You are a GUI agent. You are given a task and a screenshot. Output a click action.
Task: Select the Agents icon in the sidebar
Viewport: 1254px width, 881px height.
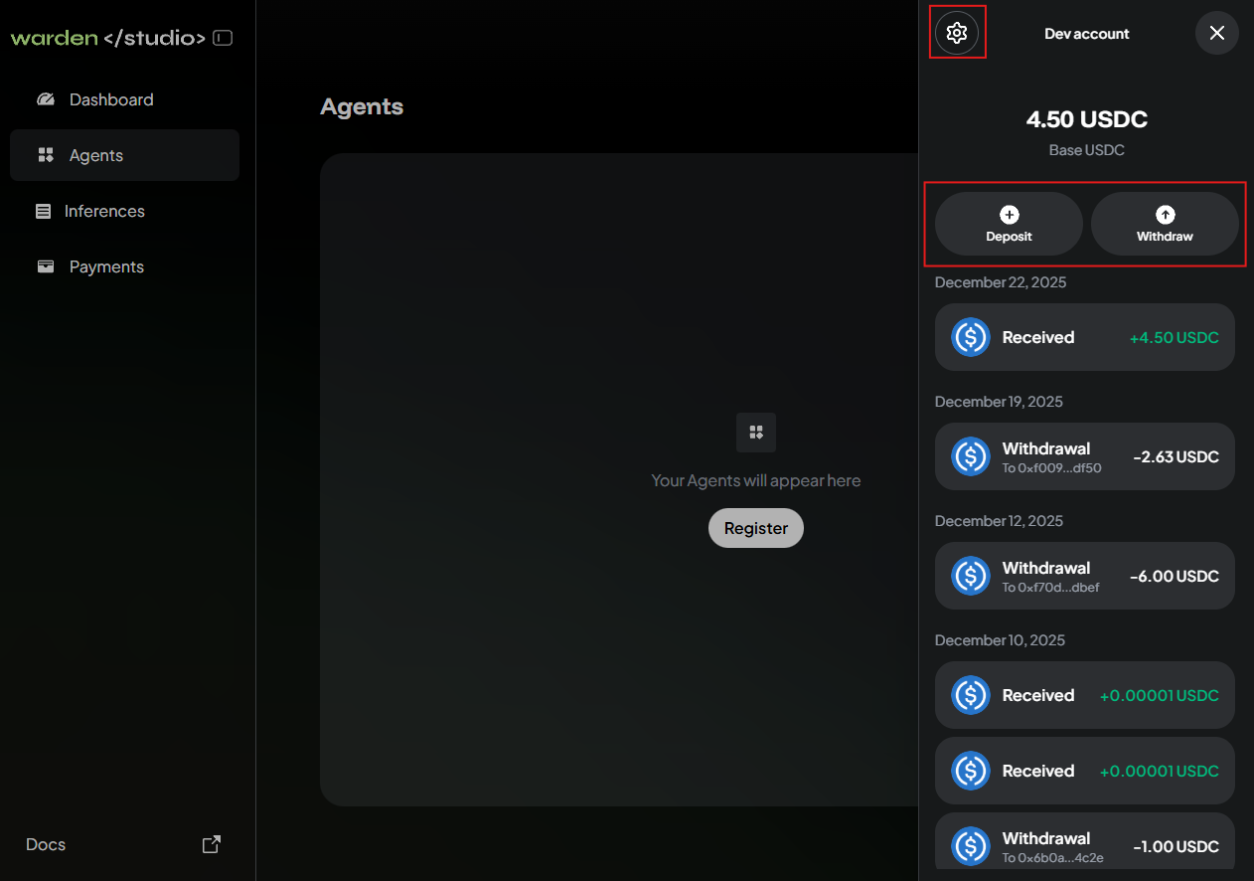(x=46, y=155)
